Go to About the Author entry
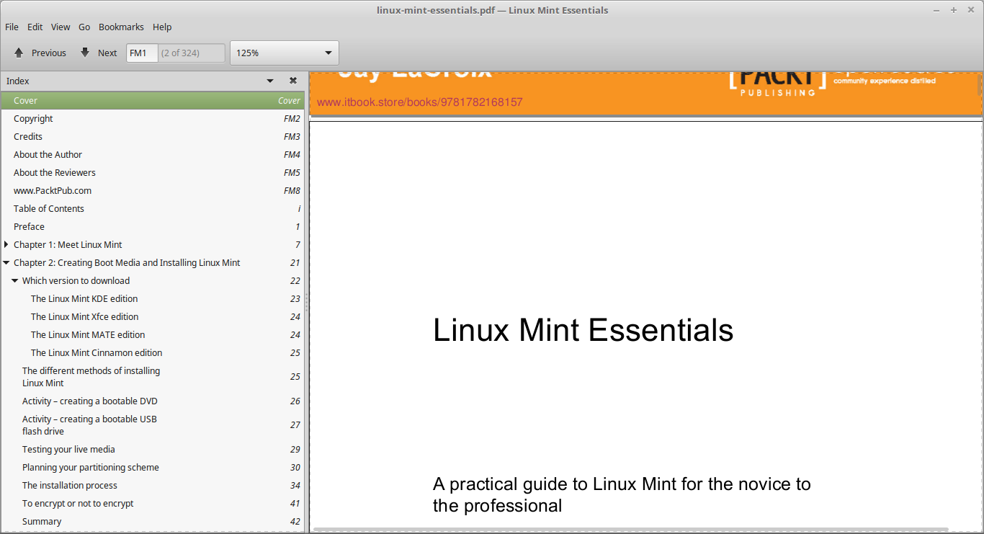Viewport: 984px width, 534px height. (153, 154)
